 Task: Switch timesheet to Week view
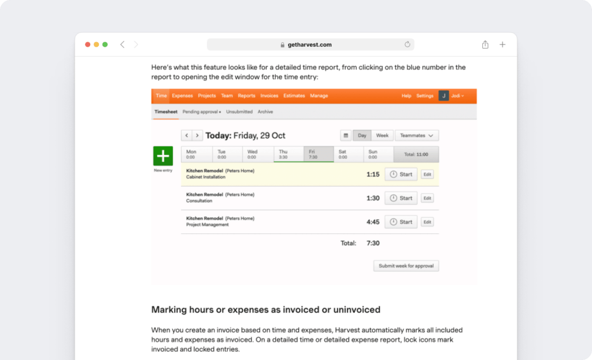(382, 136)
